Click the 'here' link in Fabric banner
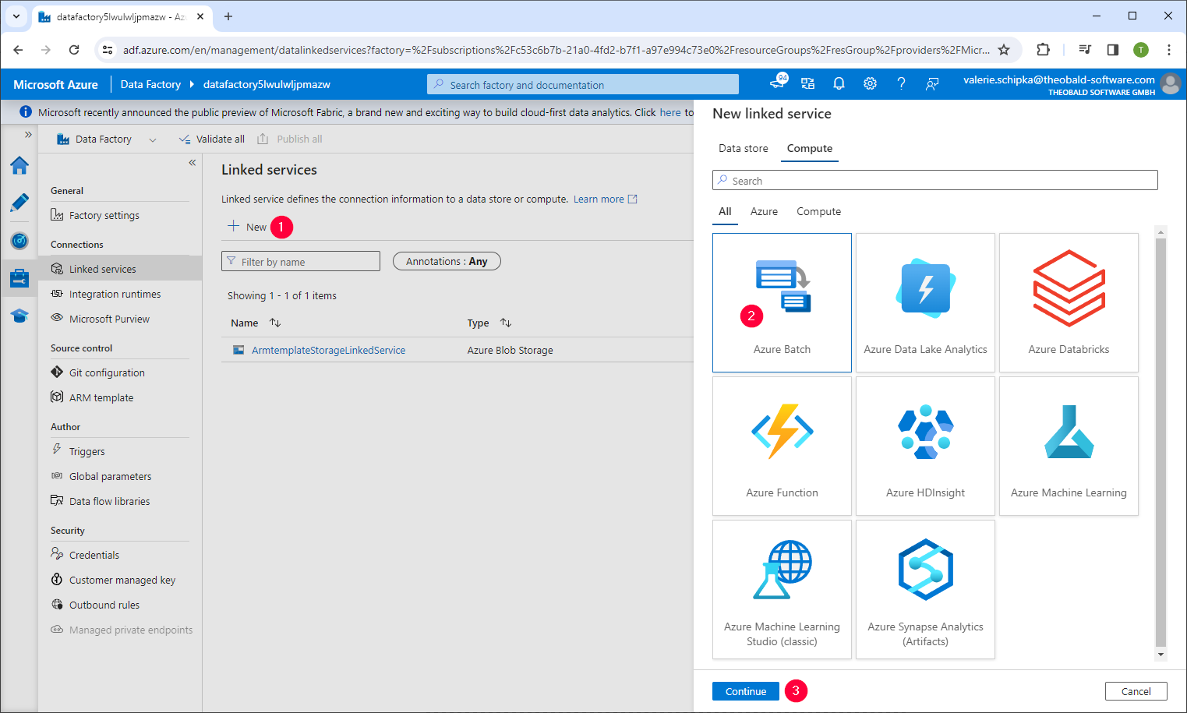 click(x=670, y=112)
